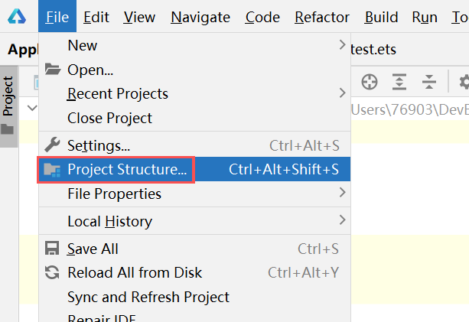Click the DevEco Studio logo icon
469x322 pixels.
pos(17,16)
